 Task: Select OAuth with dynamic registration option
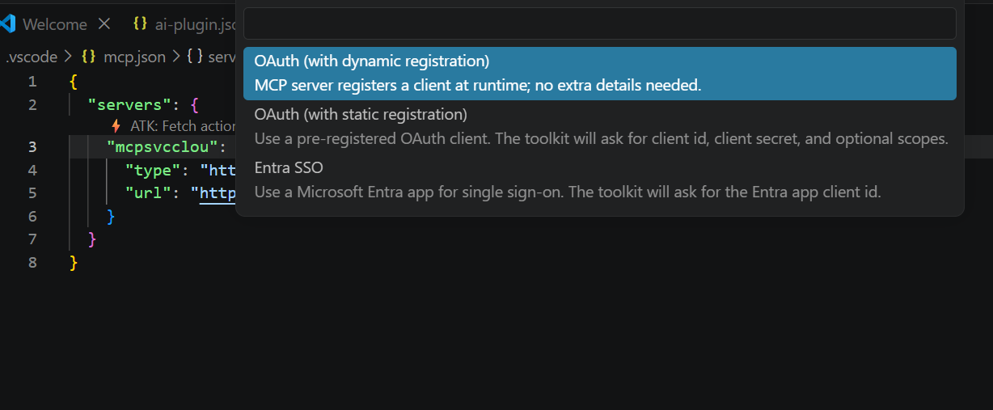(599, 73)
